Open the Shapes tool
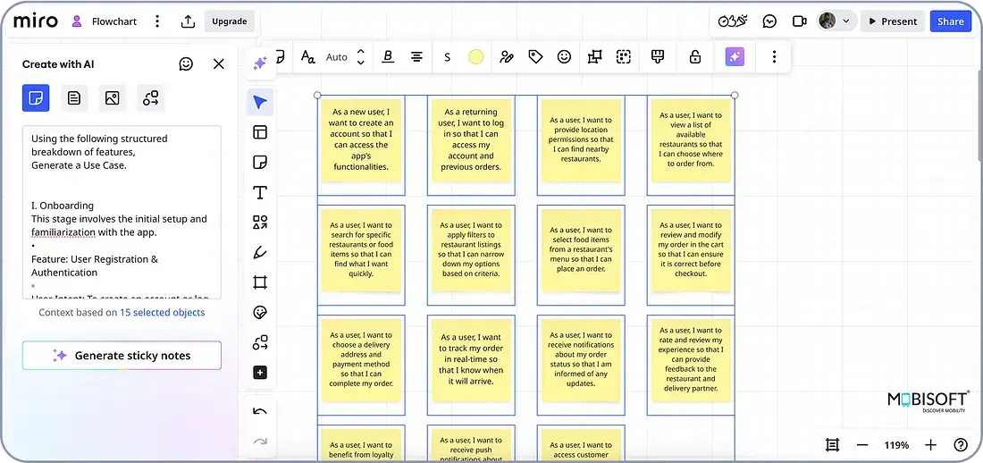 pyautogui.click(x=260, y=222)
